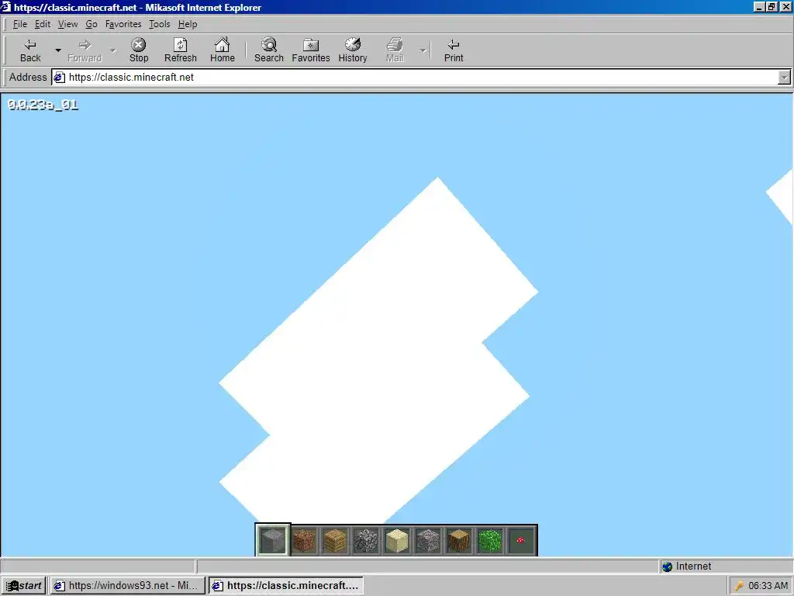Open the Back history dropdown arrow
The height and width of the screenshot is (596, 794).
pyautogui.click(x=57, y=50)
